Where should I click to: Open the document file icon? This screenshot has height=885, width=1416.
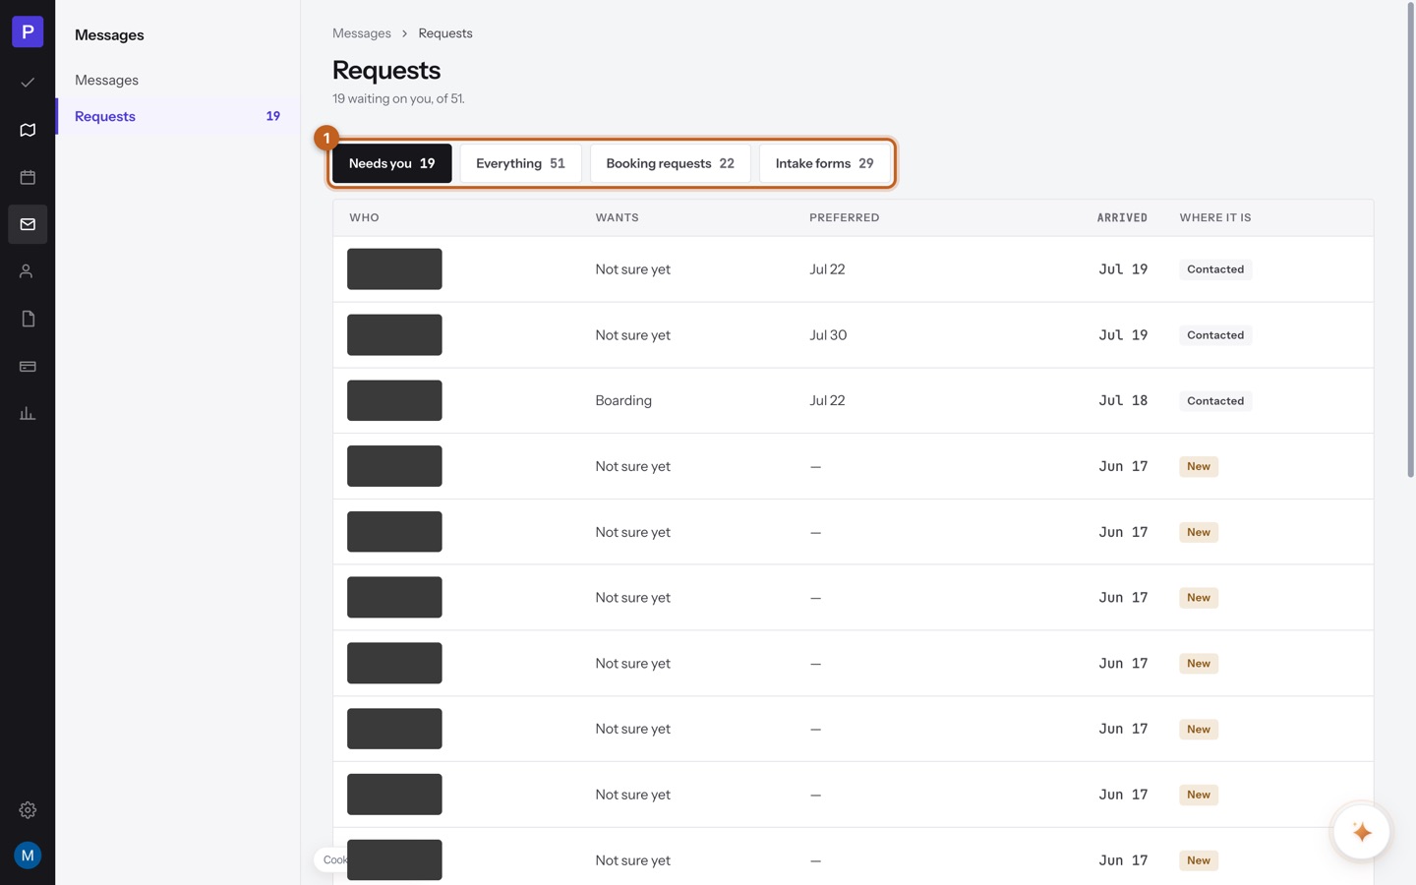(28, 319)
